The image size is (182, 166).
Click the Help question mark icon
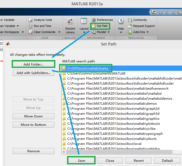(121, 21)
